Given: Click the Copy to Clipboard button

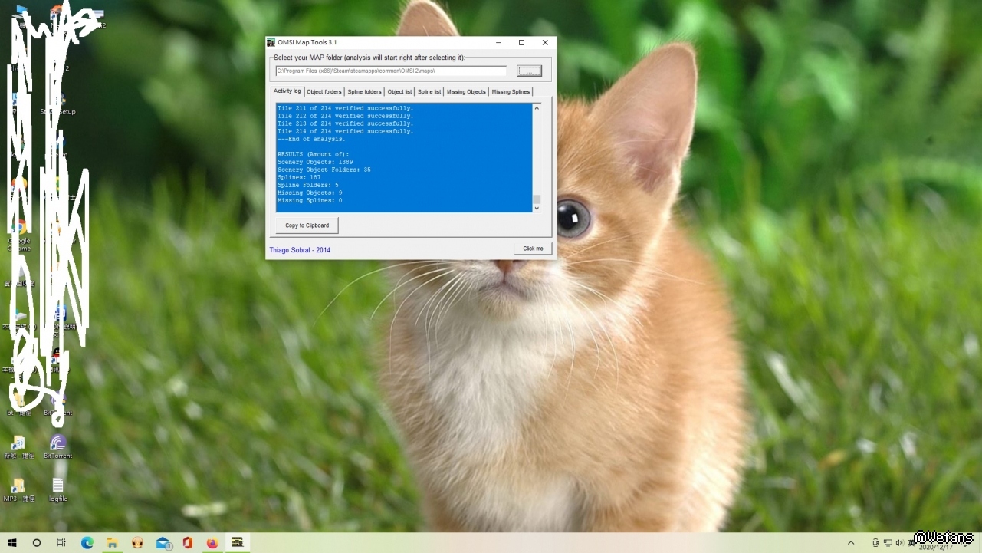Looking at the screenshot, I should click(x=307, y=225).
